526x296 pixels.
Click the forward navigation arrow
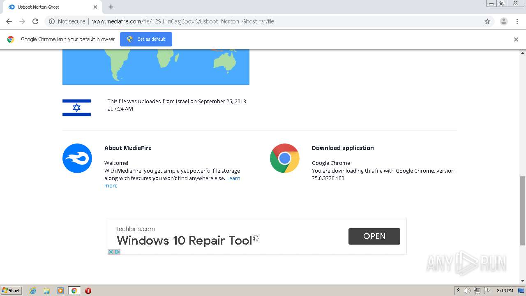click(x=22, y=21)
